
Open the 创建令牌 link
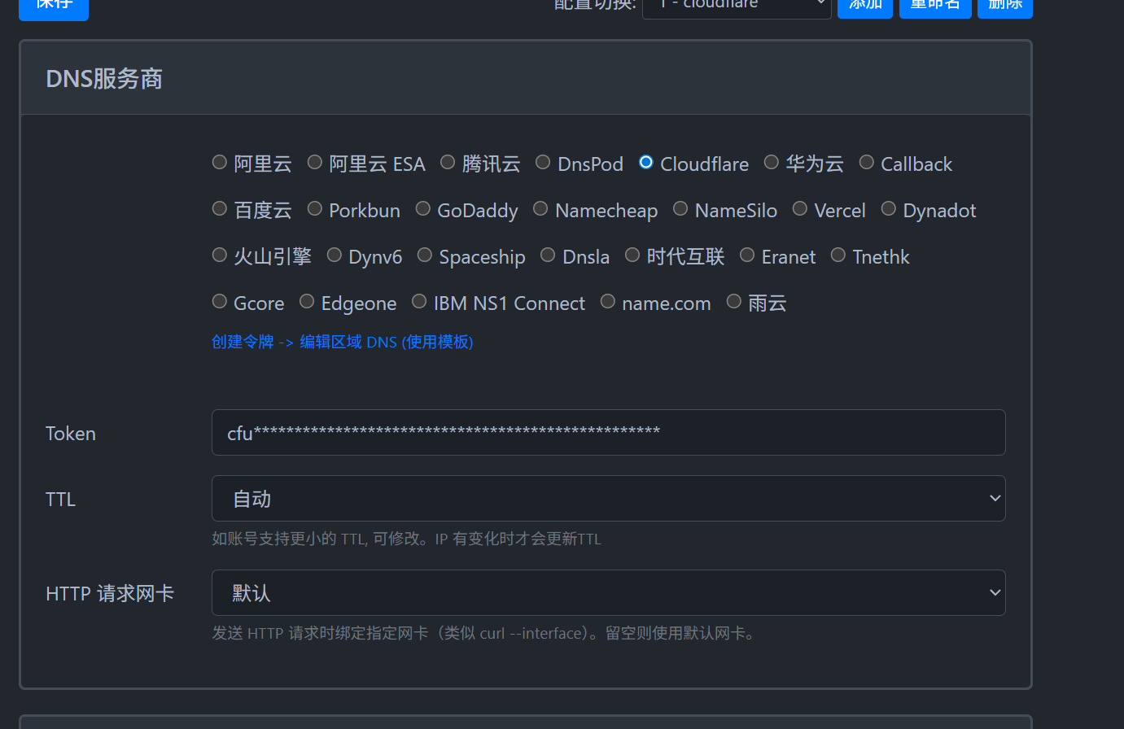[242, 342]
